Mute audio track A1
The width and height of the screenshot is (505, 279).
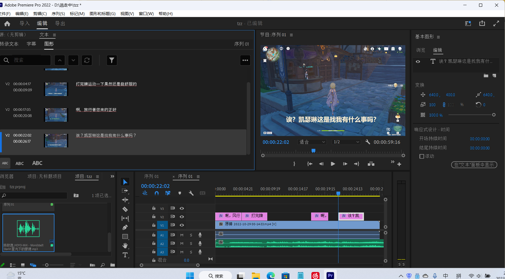[182, 235]
